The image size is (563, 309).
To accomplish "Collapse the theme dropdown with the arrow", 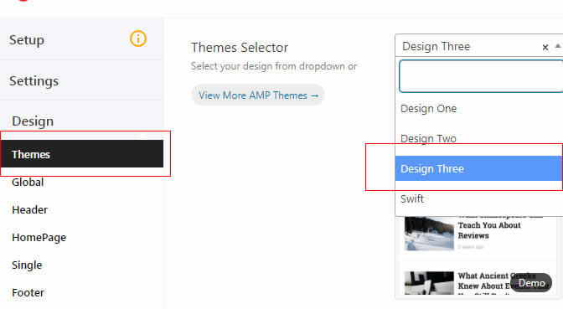I will (x=558, y=46).
